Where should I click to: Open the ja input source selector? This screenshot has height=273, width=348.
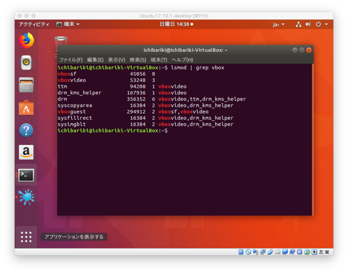[x=278, y=24]
